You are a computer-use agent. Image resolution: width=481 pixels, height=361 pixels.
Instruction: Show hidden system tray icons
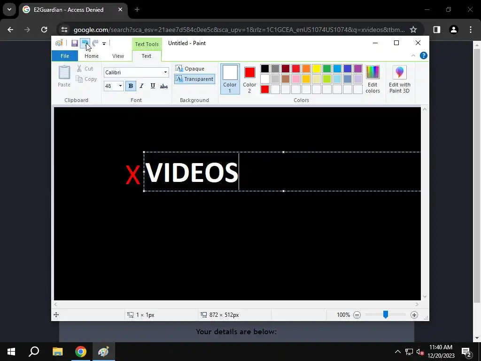tap(397, 352)
